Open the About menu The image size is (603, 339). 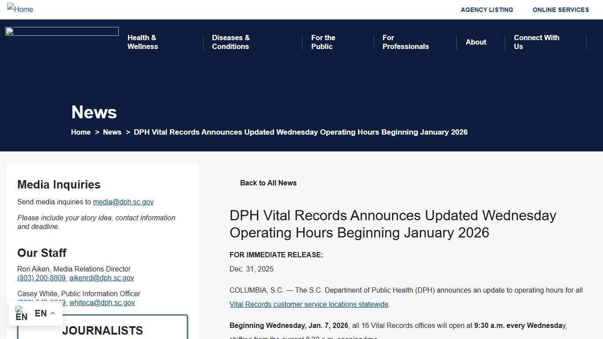pyautogui.click(x=476, y=42)
